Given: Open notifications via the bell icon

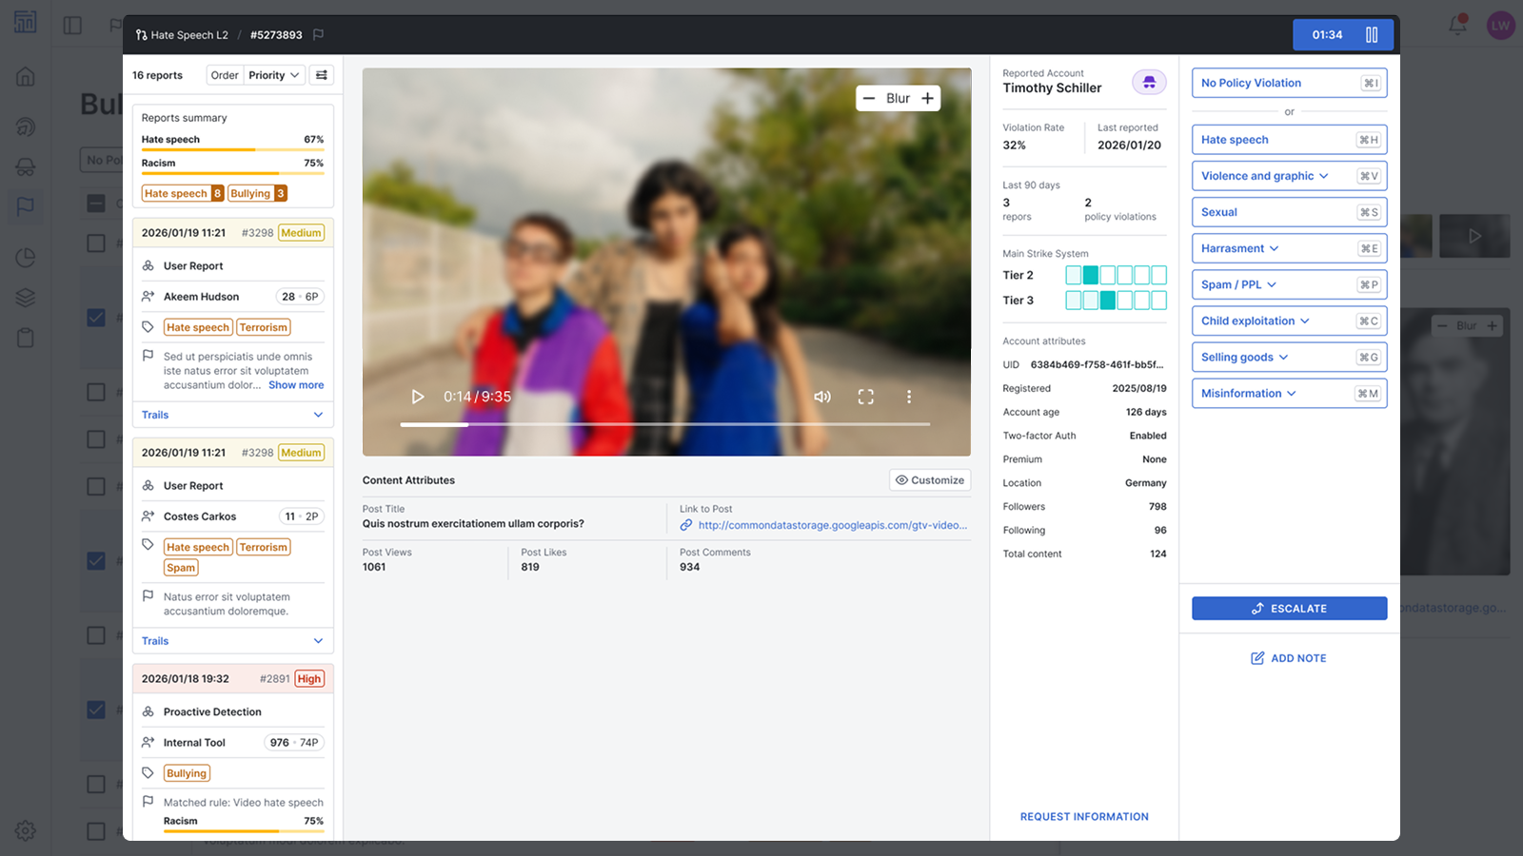Looking at the screenshot, I should [x=1456, y=27].
